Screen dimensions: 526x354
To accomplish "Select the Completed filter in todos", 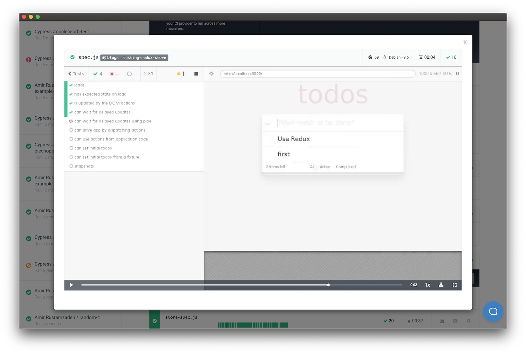I will [x=346, y=167].
